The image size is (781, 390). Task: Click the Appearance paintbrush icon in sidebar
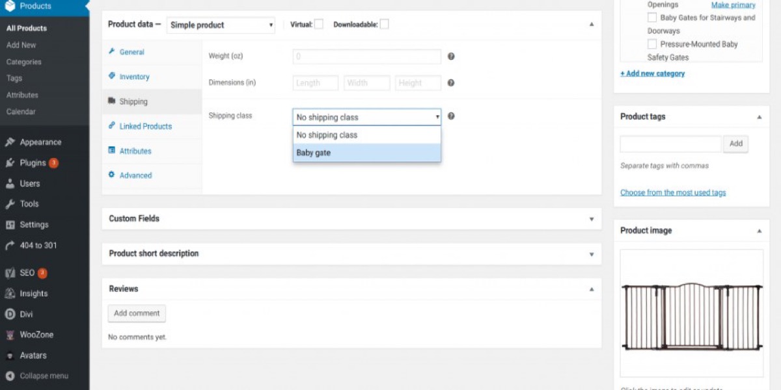10,142
